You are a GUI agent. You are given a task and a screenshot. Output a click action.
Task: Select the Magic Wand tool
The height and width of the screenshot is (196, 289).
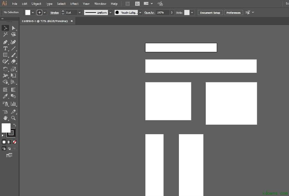point(5,35)
